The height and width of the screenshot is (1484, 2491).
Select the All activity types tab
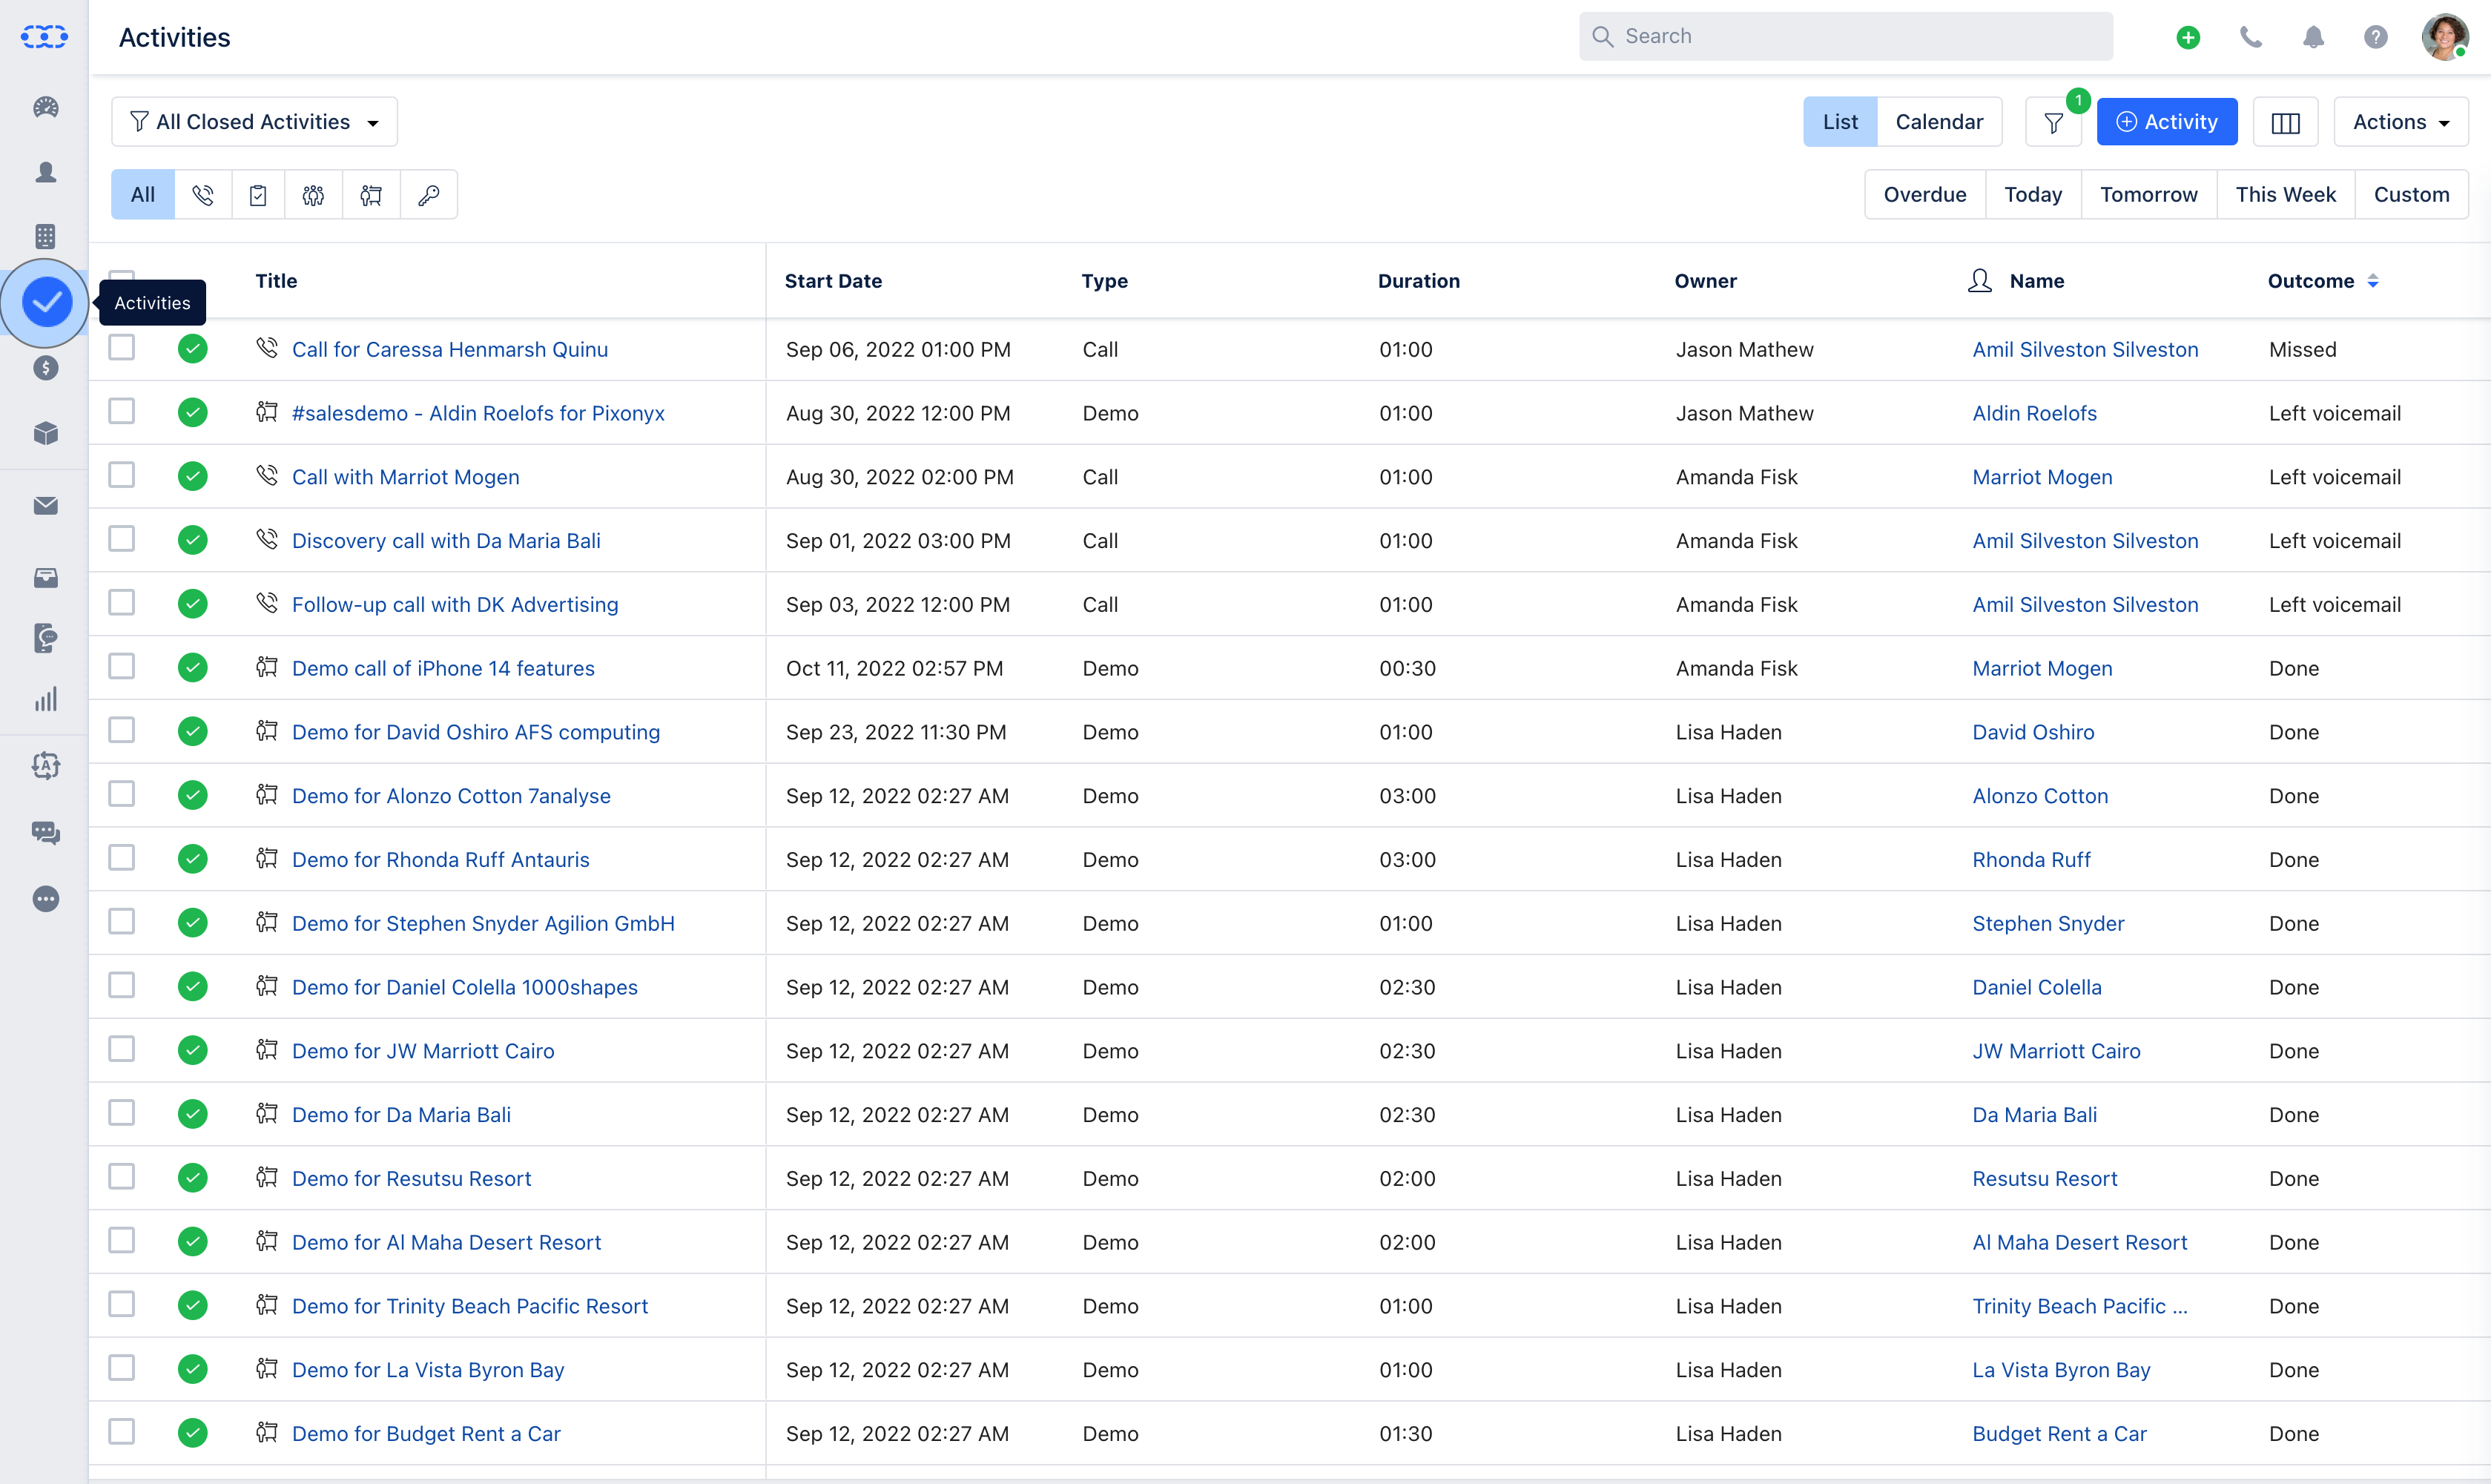coord(143,195)
